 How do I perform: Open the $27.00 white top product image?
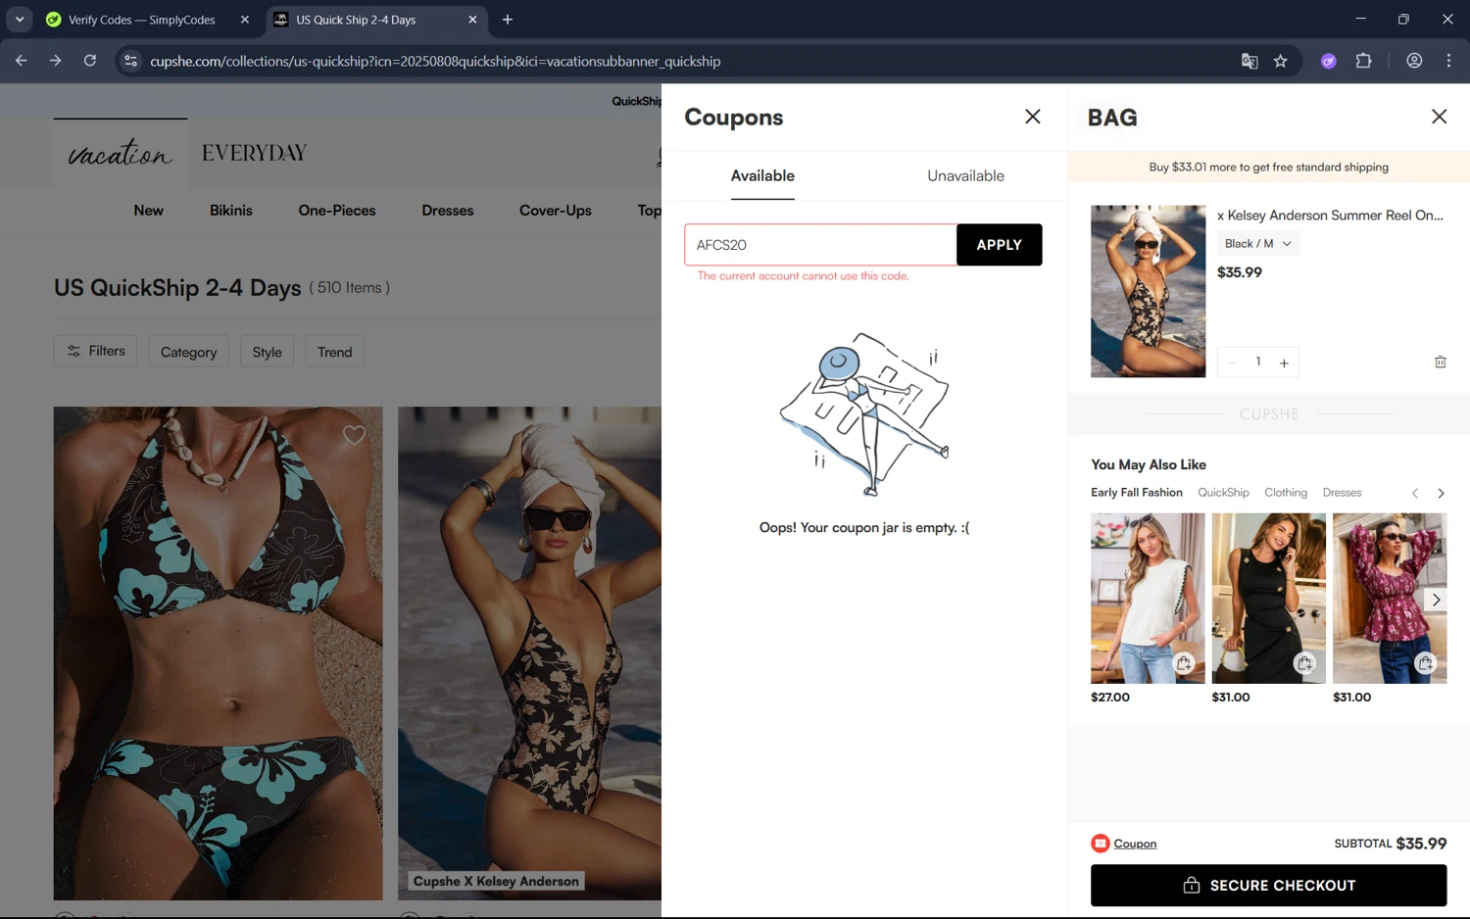pyautogui.click(x=1148, y=598)
